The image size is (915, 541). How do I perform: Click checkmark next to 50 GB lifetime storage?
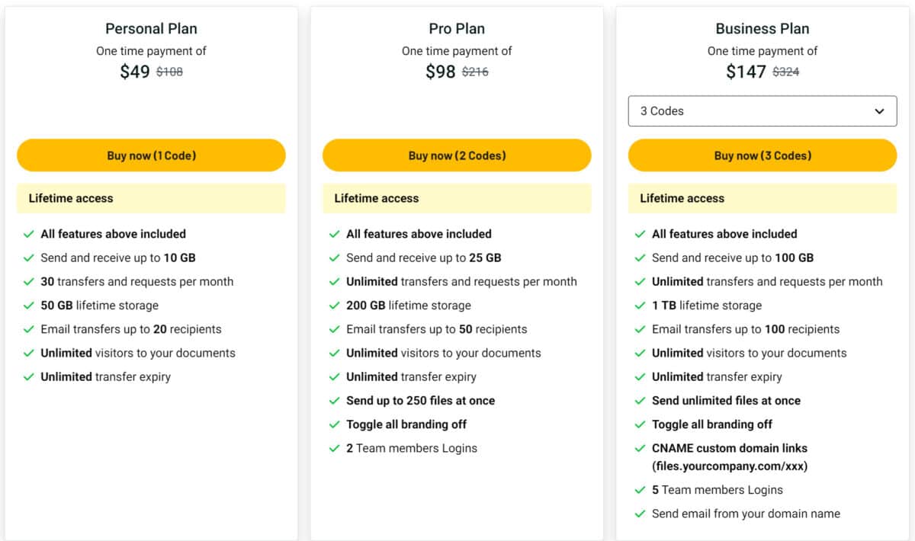point(29,306)
